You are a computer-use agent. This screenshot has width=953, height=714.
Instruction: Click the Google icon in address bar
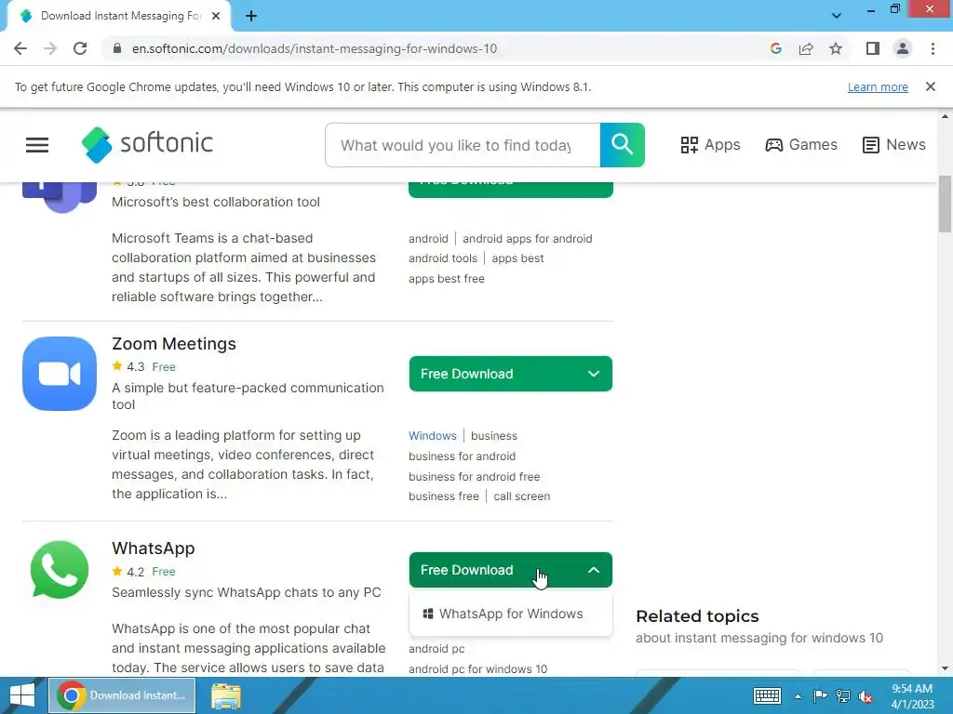pyautogui.click(x=775, y=48)
